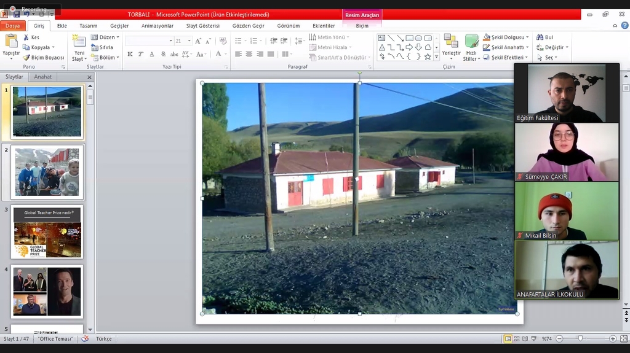Adjust the zoom slider handle
Screen dimensions: 630x353
pos(580,339)
